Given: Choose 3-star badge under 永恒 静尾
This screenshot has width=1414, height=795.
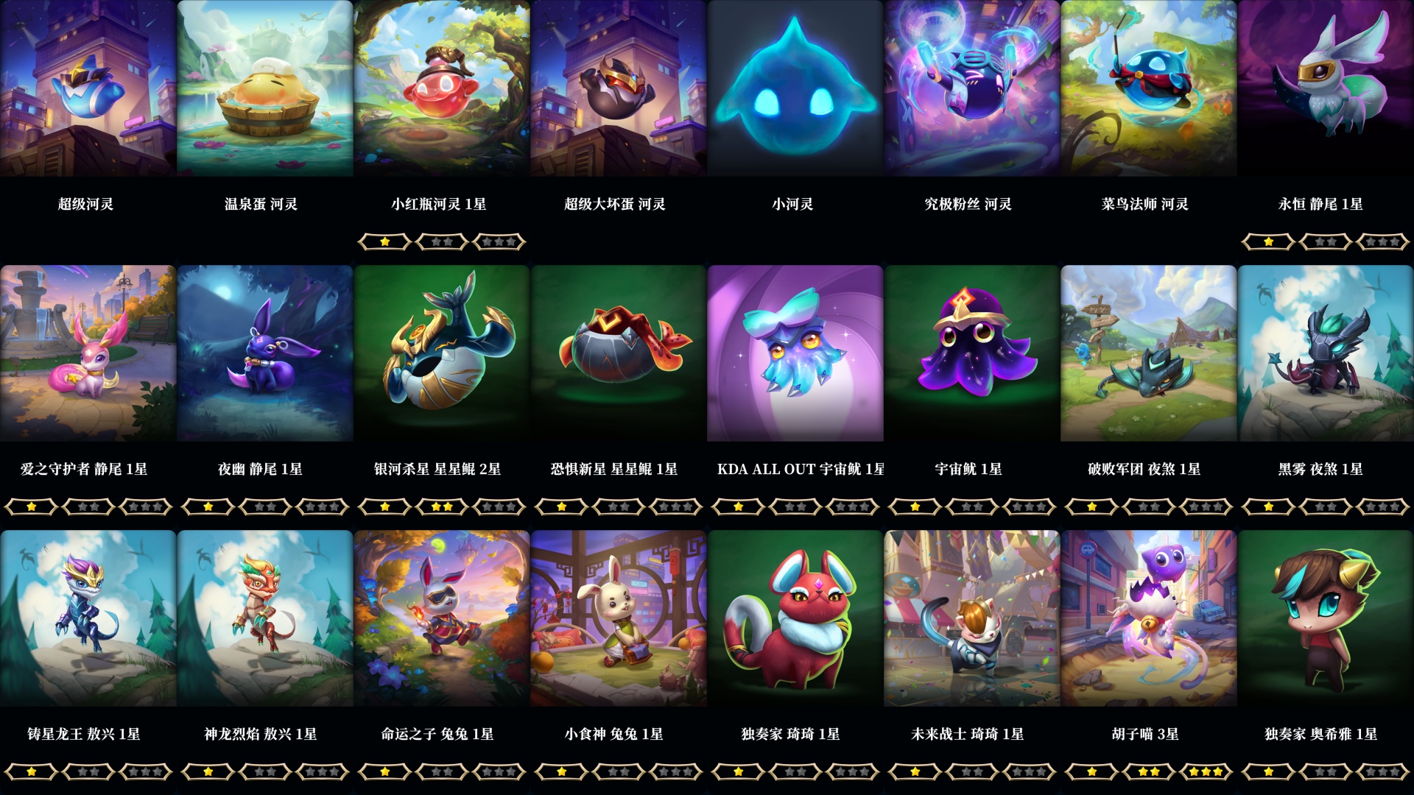Looking at the screenshot, I should click(x=1383, y=241).
